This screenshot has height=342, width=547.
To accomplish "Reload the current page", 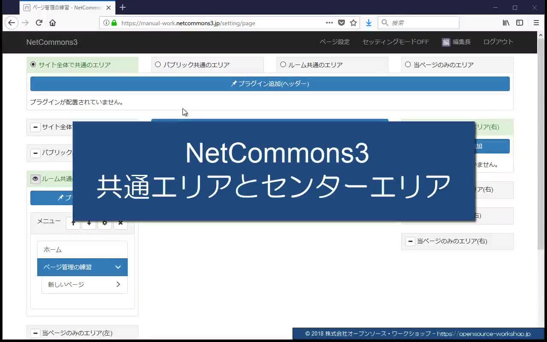I will (x=39, y=23).
